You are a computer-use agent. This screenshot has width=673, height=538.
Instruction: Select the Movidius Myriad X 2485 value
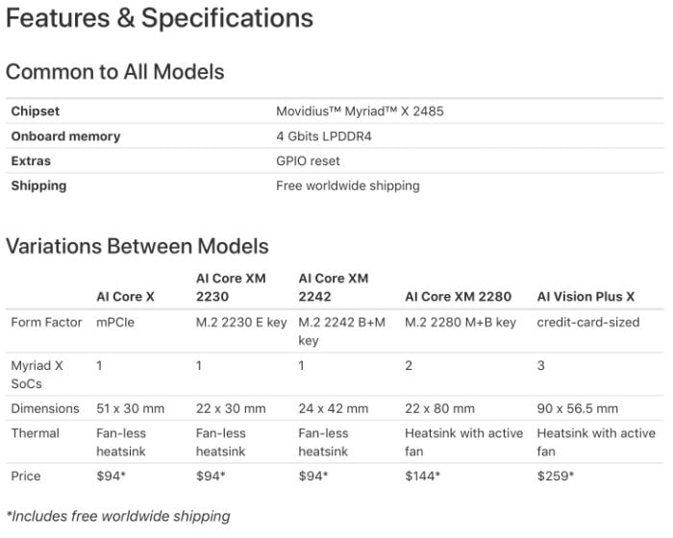[360, 111]
